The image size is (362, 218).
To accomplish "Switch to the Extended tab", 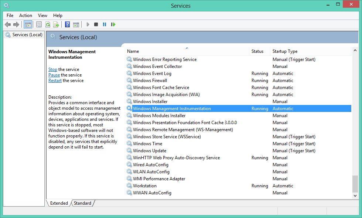I will 59,203.
